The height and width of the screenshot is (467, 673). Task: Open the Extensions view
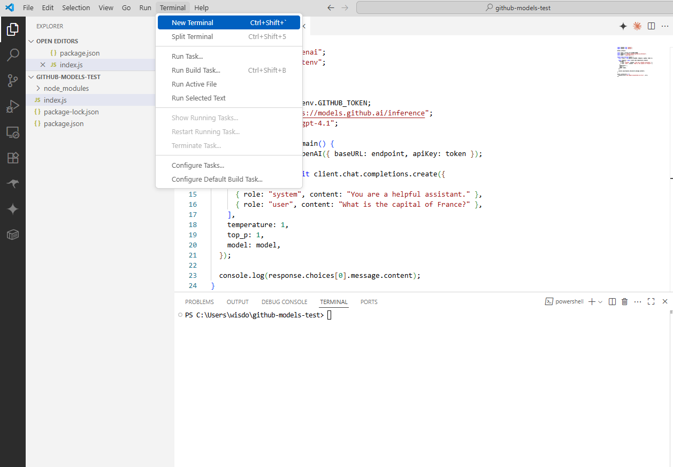(x=13, y=158)
